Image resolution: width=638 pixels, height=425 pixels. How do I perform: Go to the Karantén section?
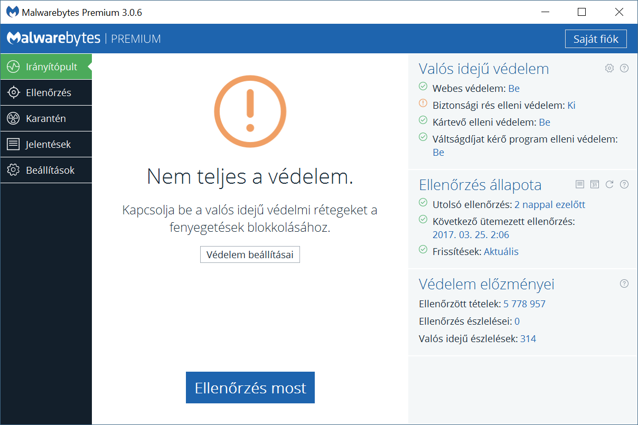[x=46, y=119]
